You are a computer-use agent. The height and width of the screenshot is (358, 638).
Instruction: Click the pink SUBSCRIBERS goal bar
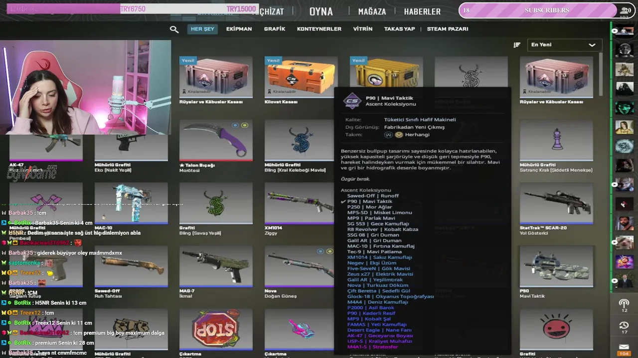tap(546, 10)
